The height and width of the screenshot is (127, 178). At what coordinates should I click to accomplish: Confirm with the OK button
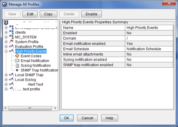(x=66, y=118)
